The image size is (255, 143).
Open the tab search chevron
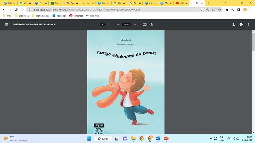(225, 3)
